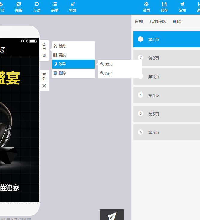Screen dimensions: 200x220
Task: Open 我的模版 my templates
Action: tap(158, 22)
